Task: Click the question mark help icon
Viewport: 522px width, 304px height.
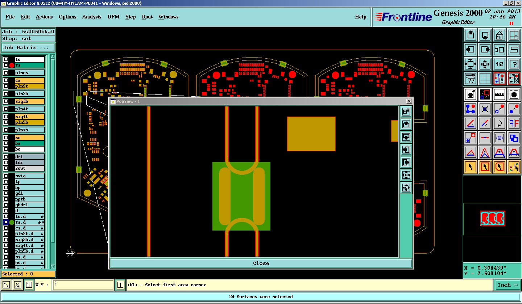Action: (x=514, y=64)
